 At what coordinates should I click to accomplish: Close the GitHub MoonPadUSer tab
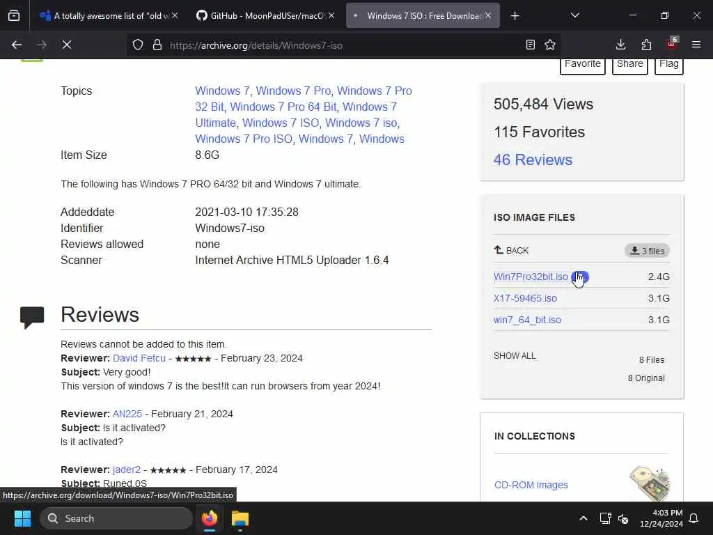(x=331, y=15)
